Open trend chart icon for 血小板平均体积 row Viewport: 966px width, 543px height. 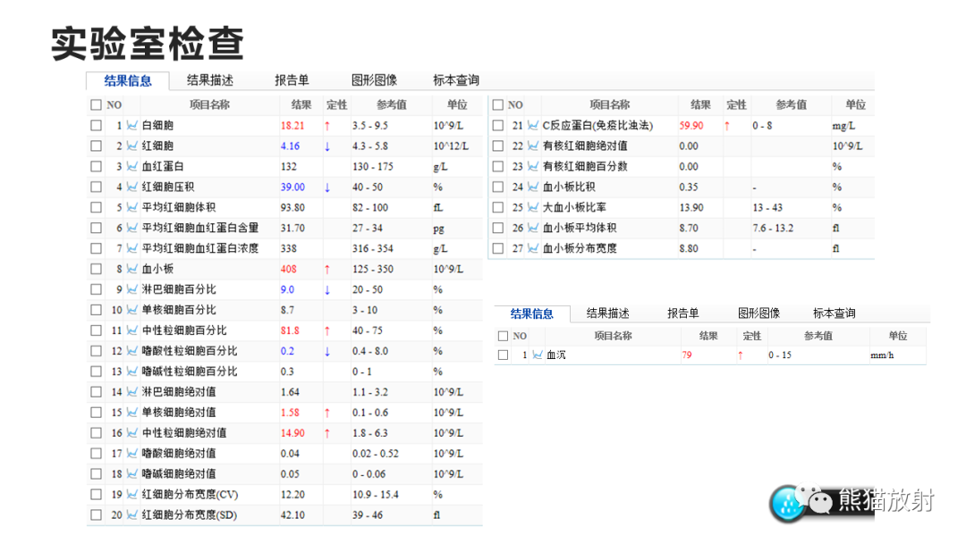pos(533,228)
